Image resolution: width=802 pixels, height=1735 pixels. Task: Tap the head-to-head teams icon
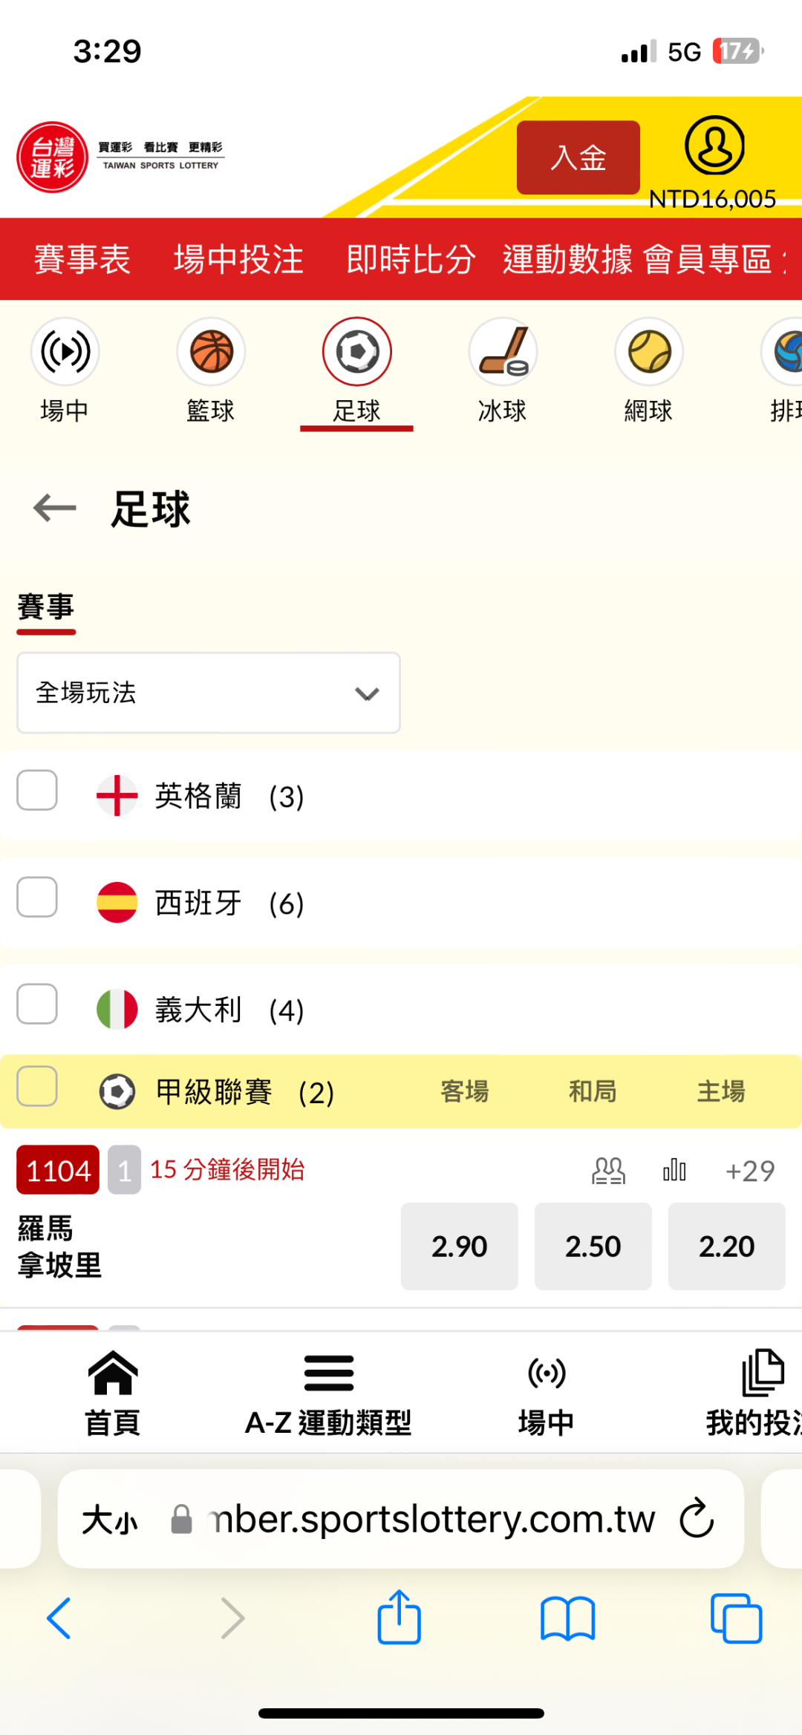[x=608, y=1171]
